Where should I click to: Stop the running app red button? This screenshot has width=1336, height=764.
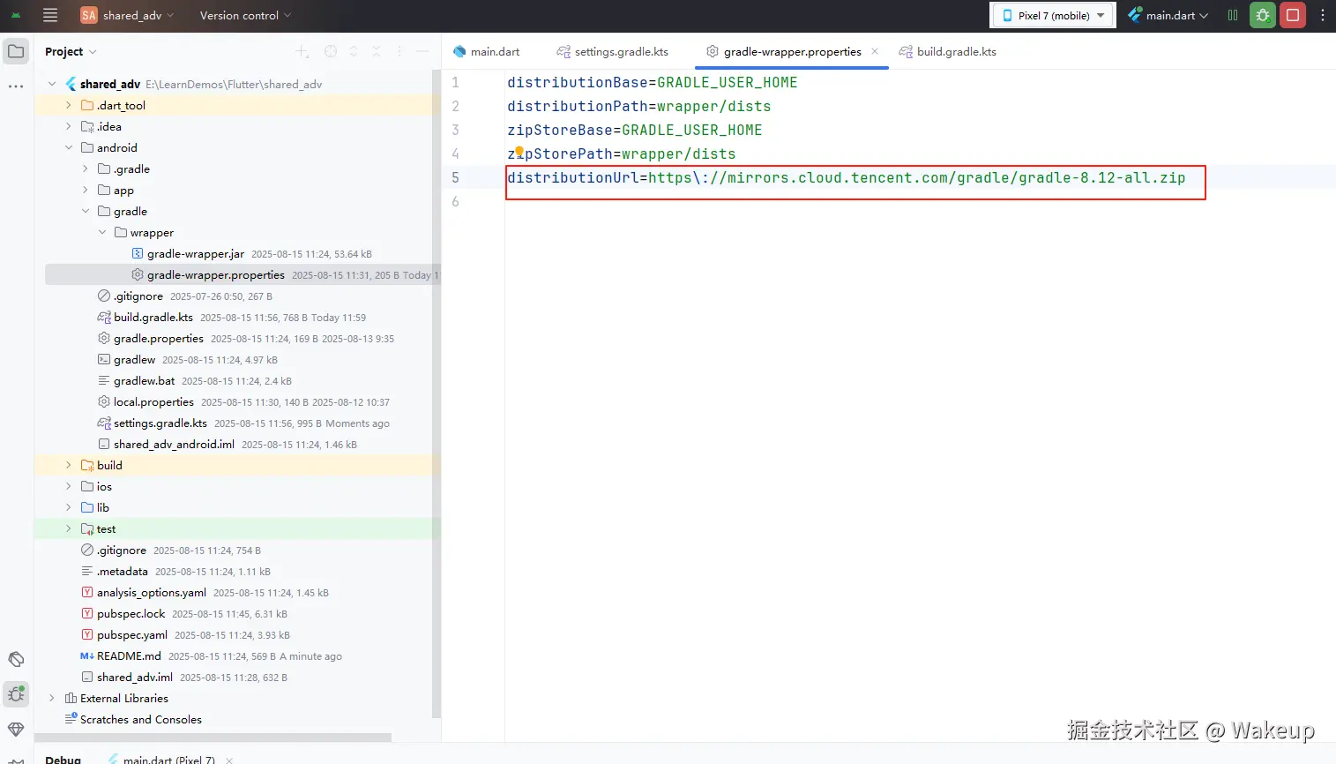tap(1293, 15)
